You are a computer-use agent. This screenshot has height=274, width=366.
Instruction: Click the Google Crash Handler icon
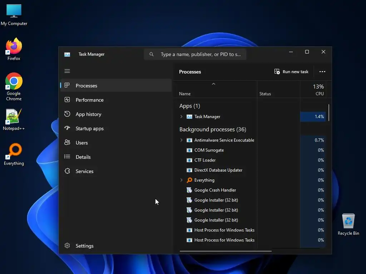189,190
